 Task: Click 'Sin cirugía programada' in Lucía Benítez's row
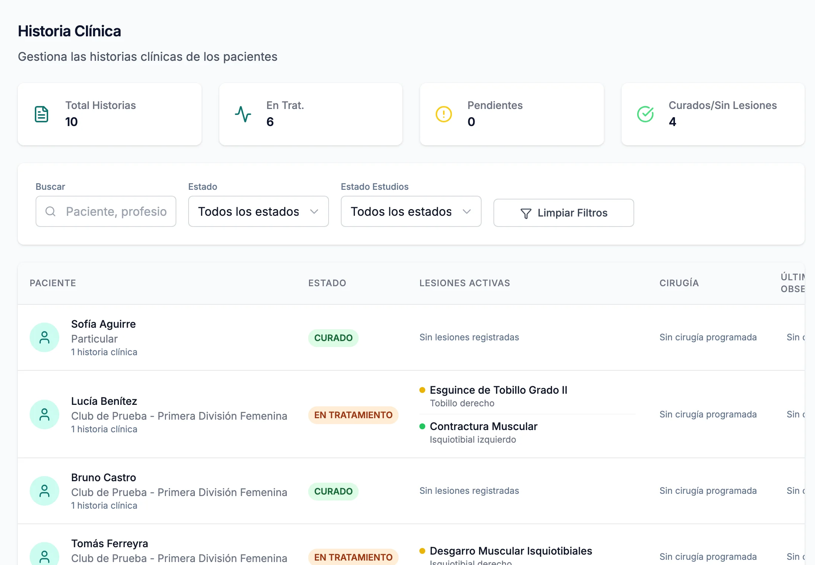point(708,414)
